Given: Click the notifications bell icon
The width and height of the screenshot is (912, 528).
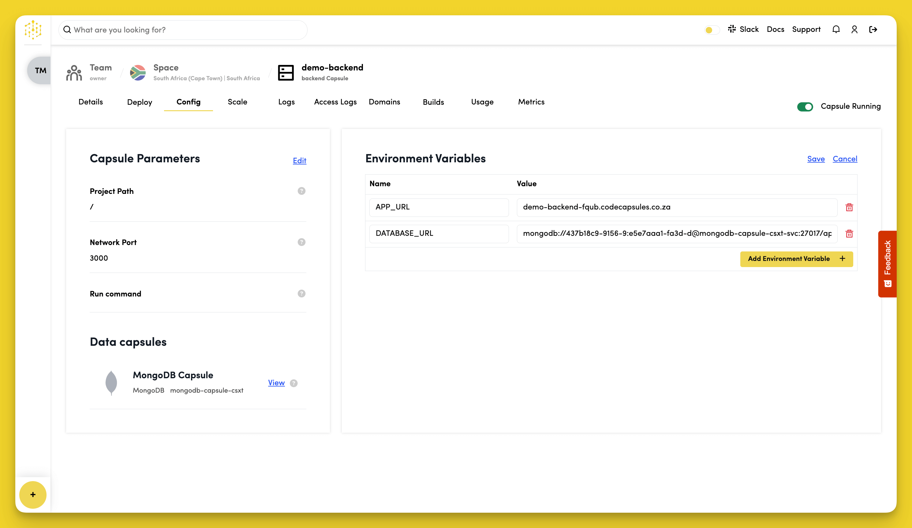Looking at the screenshot, I should (835, 29).
